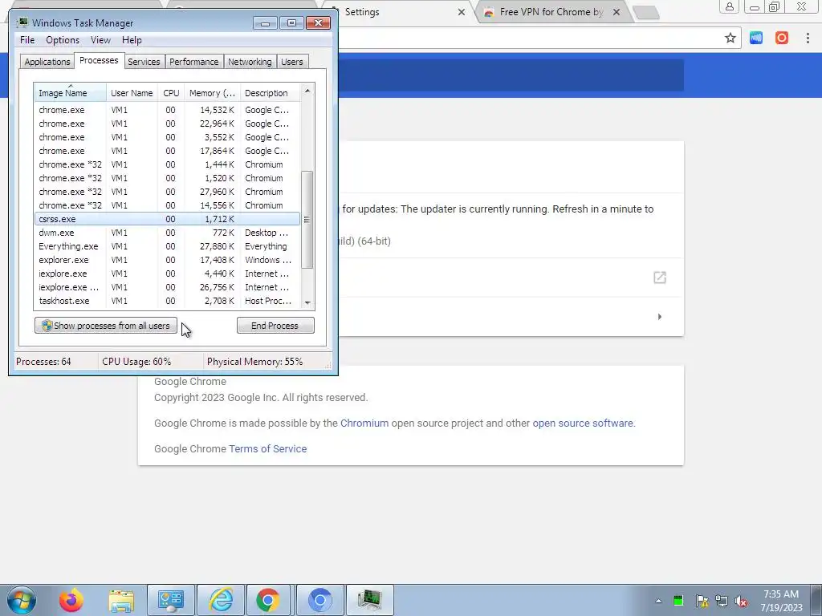The image size is (822, 616).
Task: Select the explorer.exe process
Action: 167,260
